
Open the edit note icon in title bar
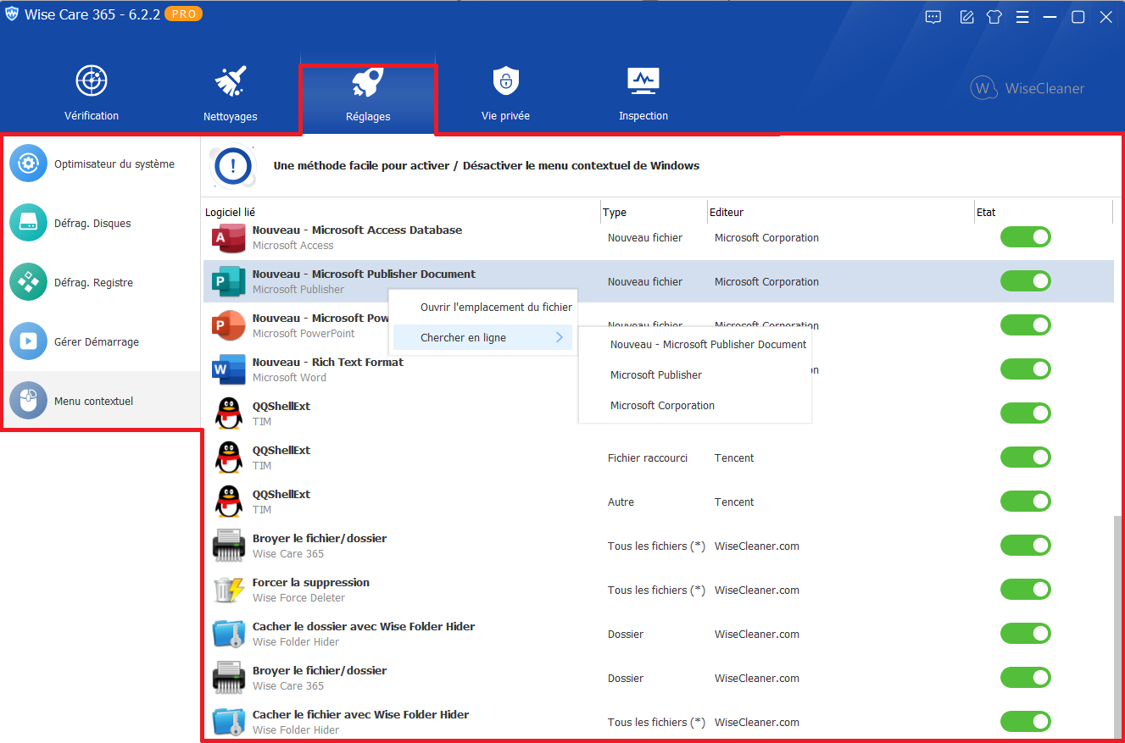pyautogui.click(x=966, y=17)
